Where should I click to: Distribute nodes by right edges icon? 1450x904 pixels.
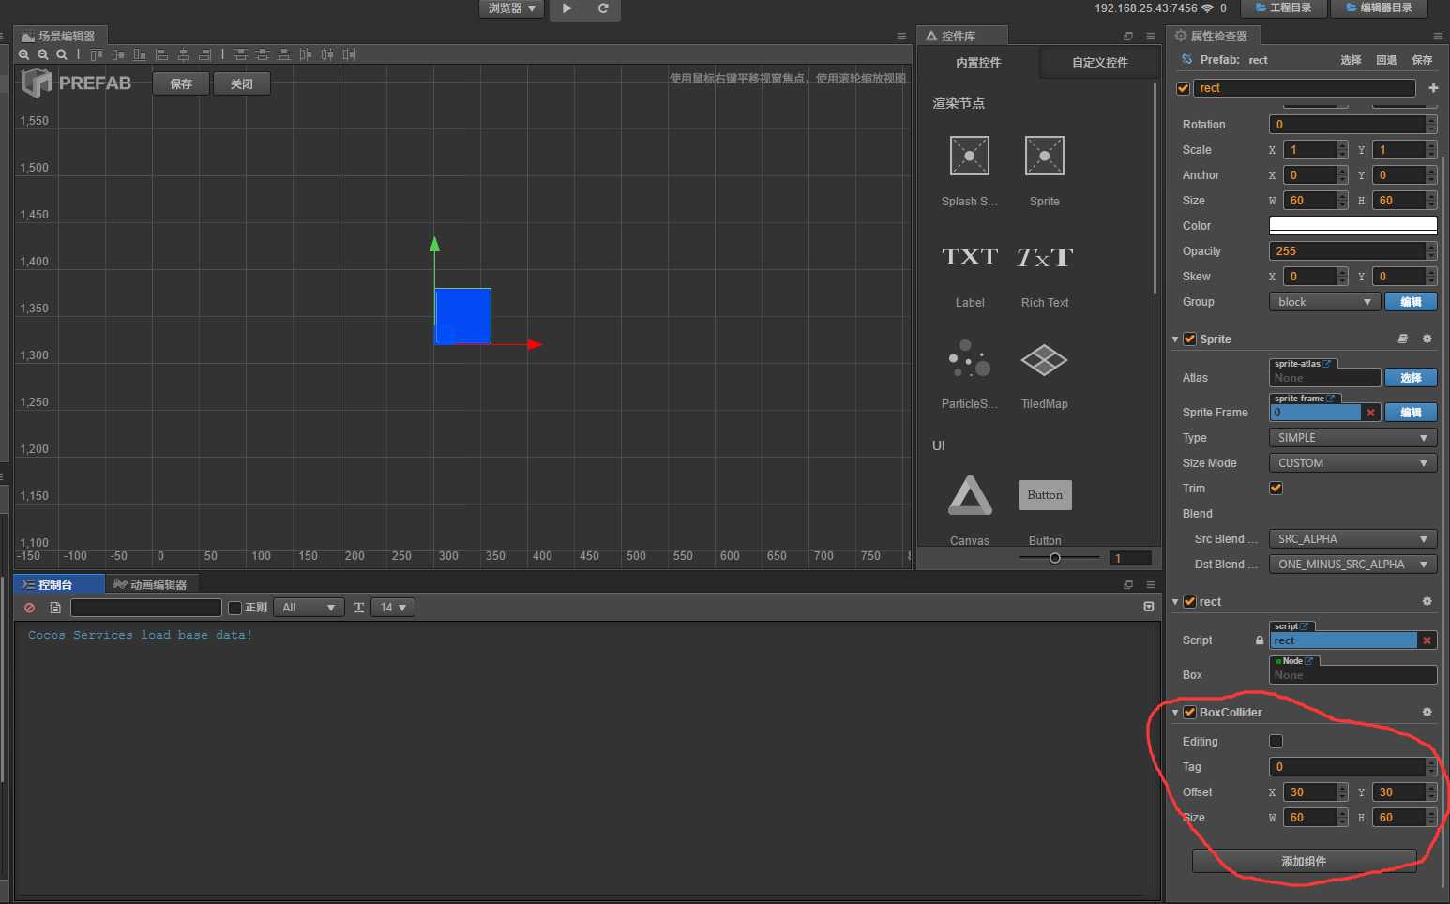pos(349,54)
